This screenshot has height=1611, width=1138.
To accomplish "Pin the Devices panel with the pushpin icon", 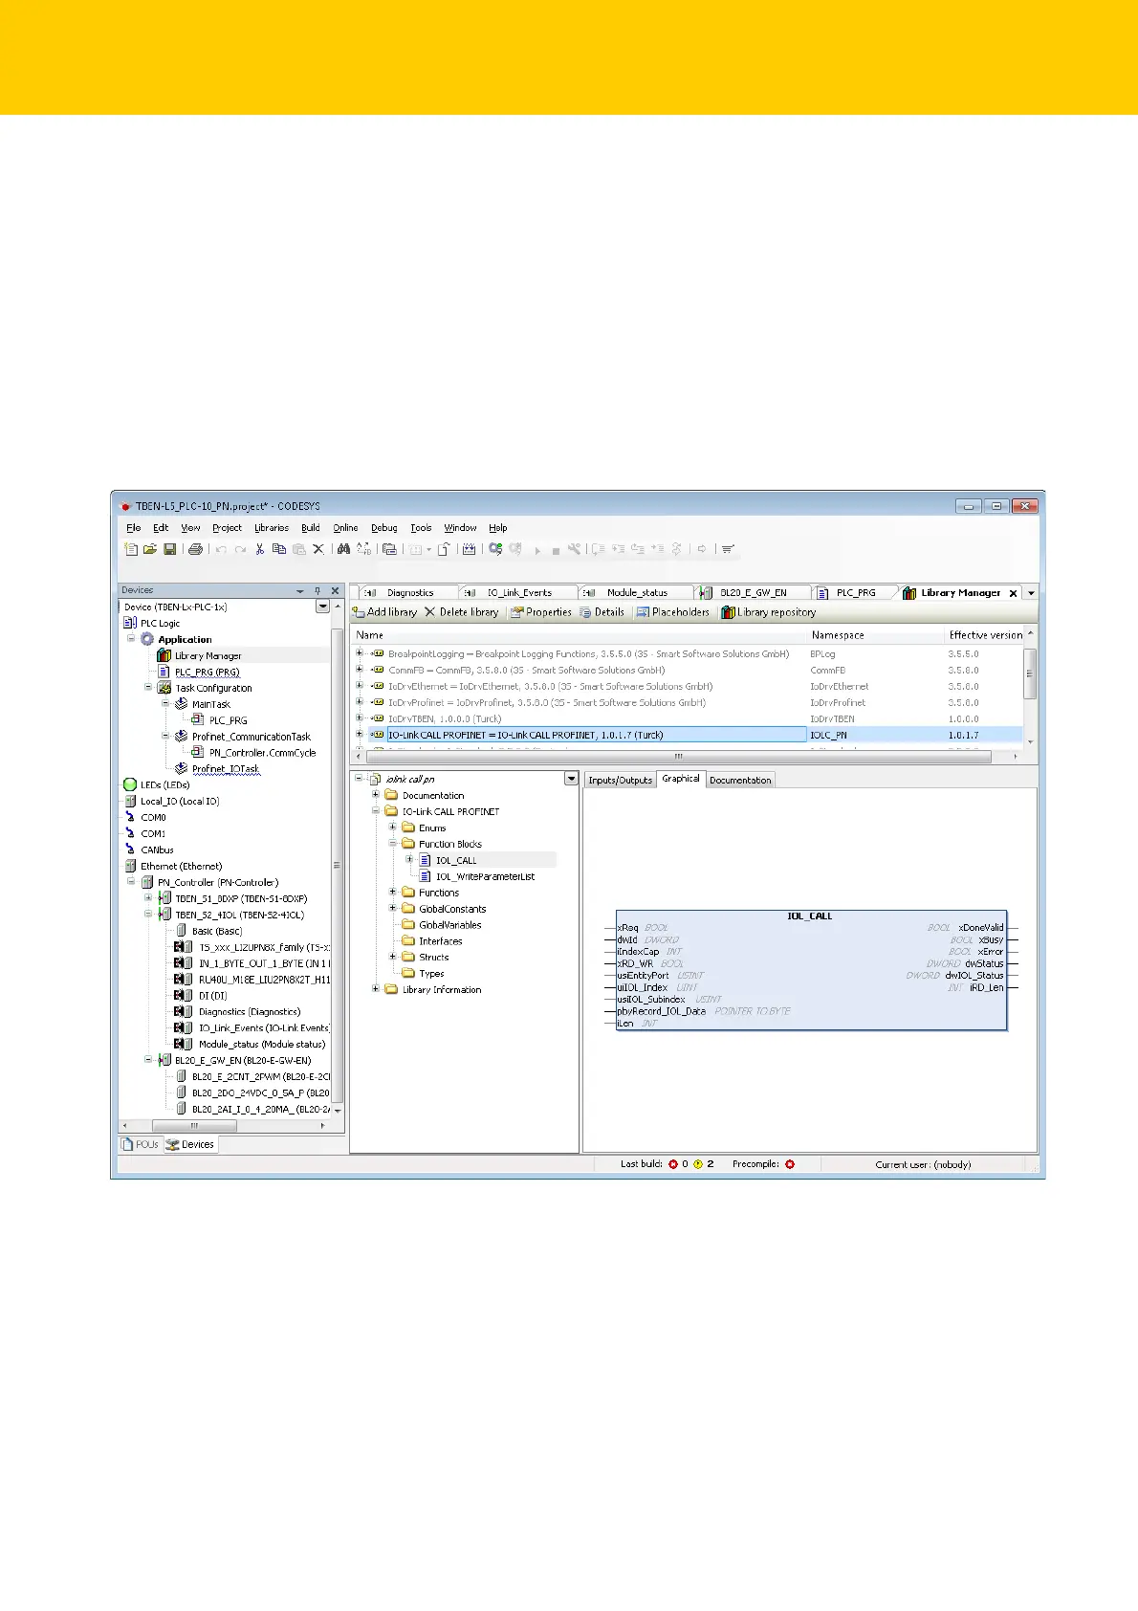I will (x=317, y=591).
